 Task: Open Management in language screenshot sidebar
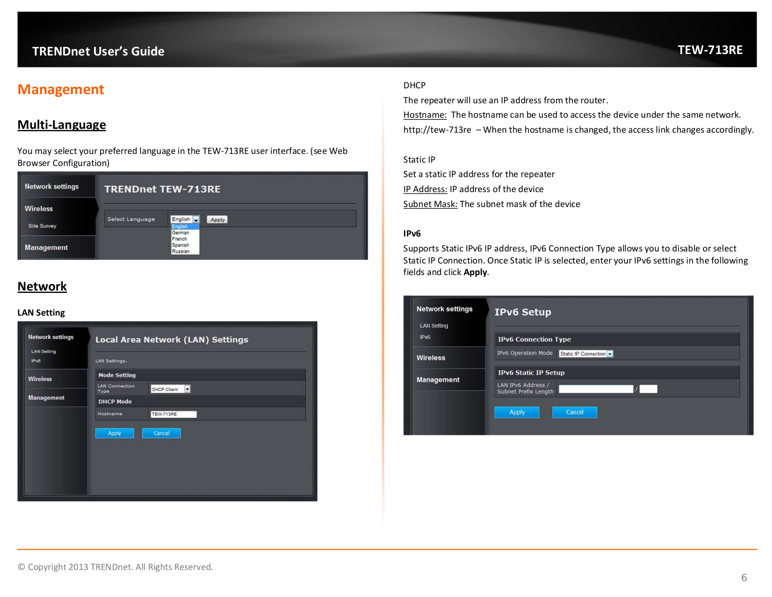click(x=46, y=248)
